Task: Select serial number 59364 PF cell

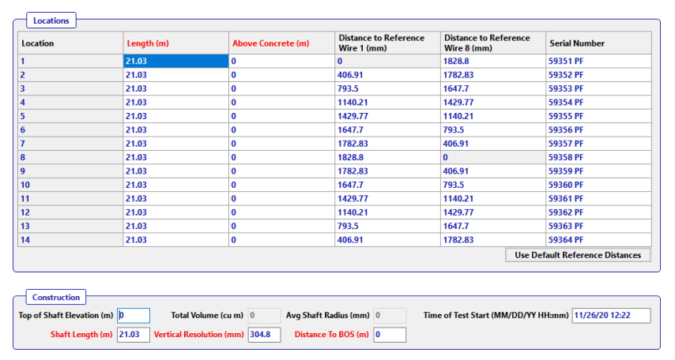Action: (x=598, y=240)
